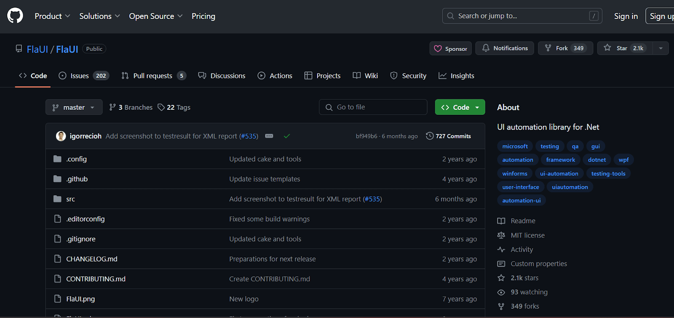Click the heart icon on Sponsor
674x318 pixels.
pos(438,48)
